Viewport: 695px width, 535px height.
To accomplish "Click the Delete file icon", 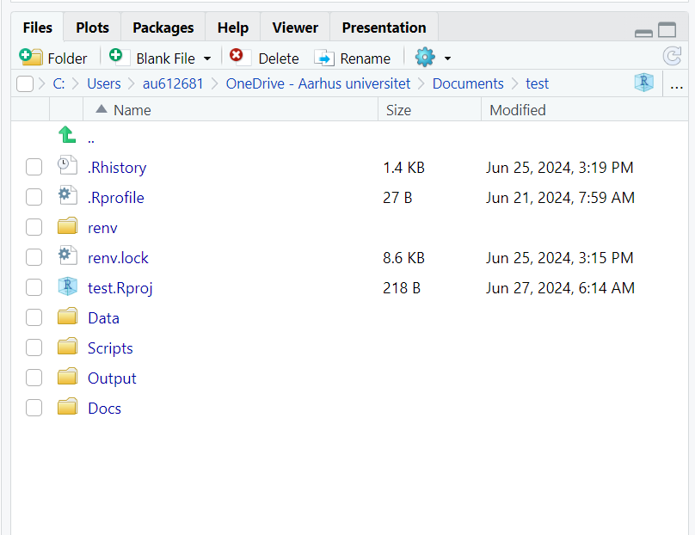I will (x=237, y=57).
